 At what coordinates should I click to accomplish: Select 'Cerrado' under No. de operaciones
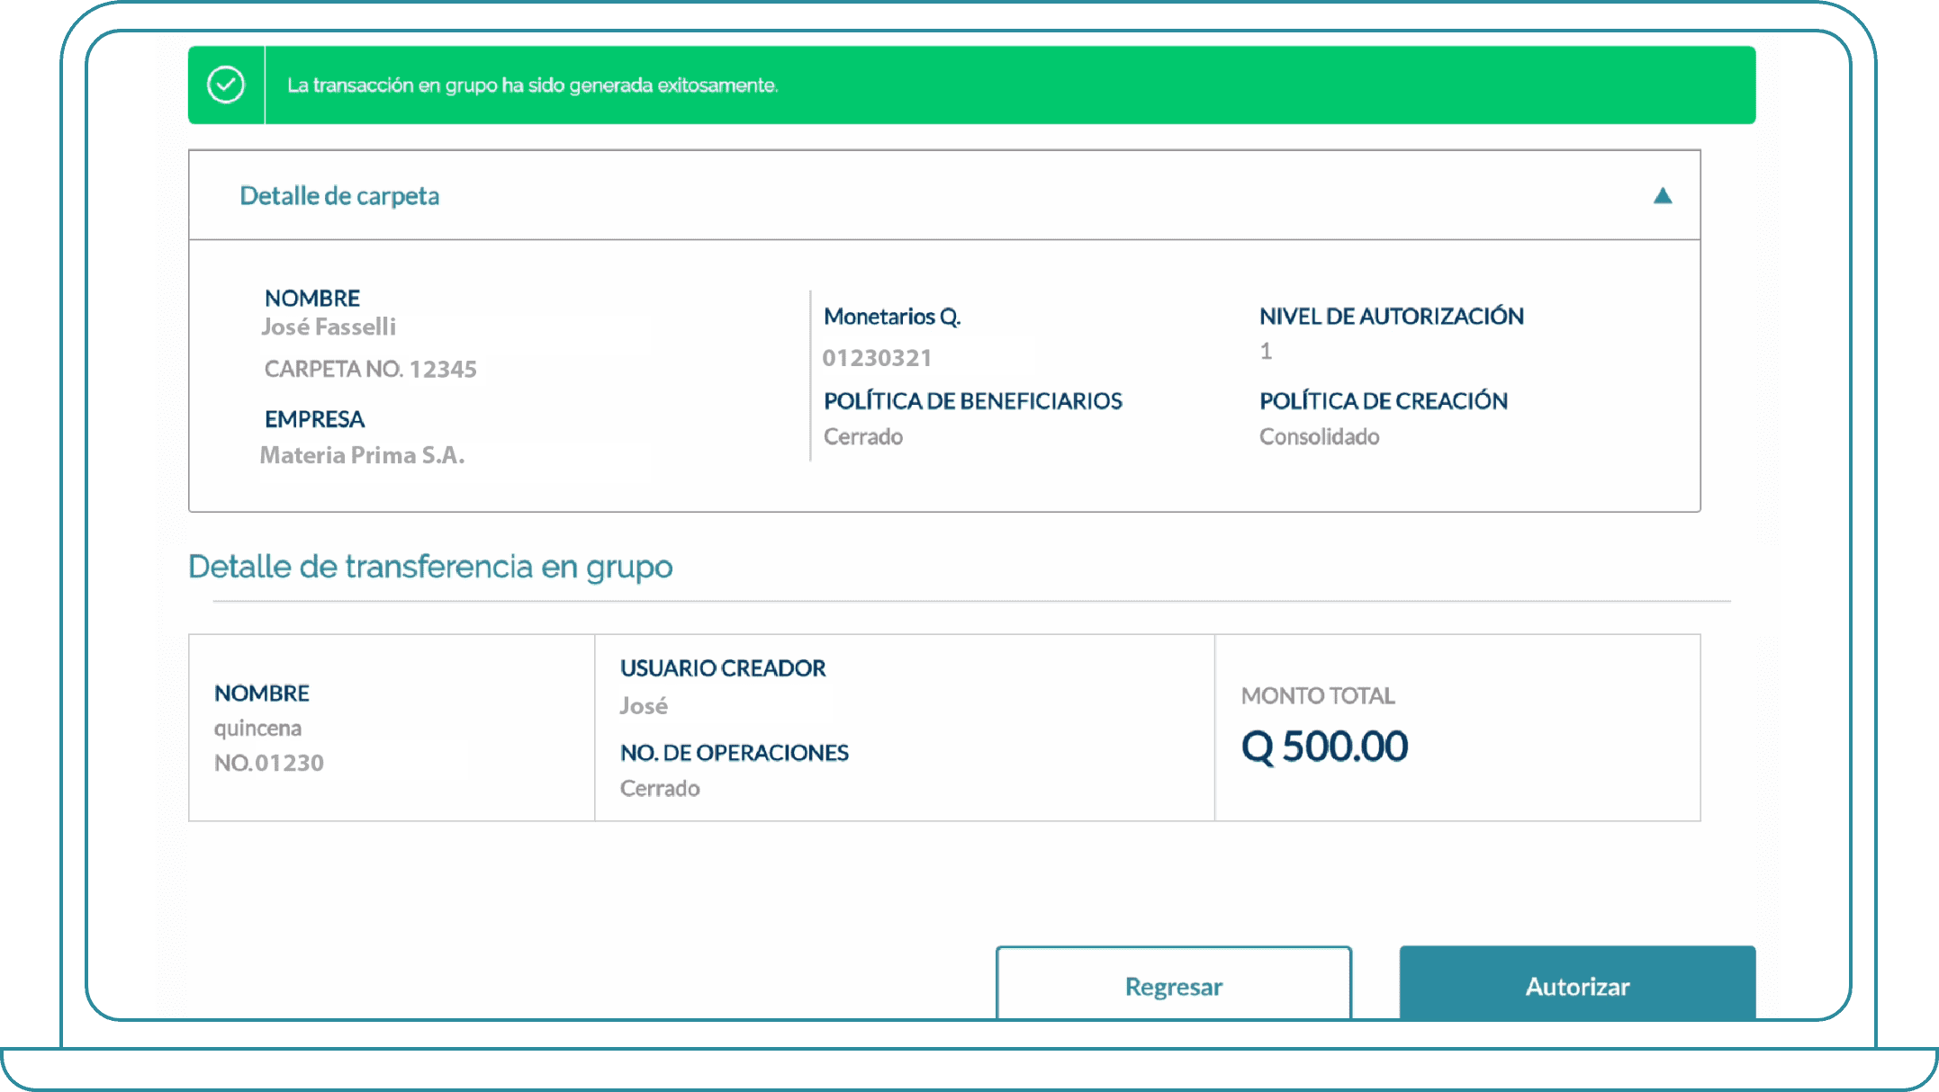point(660,788)
